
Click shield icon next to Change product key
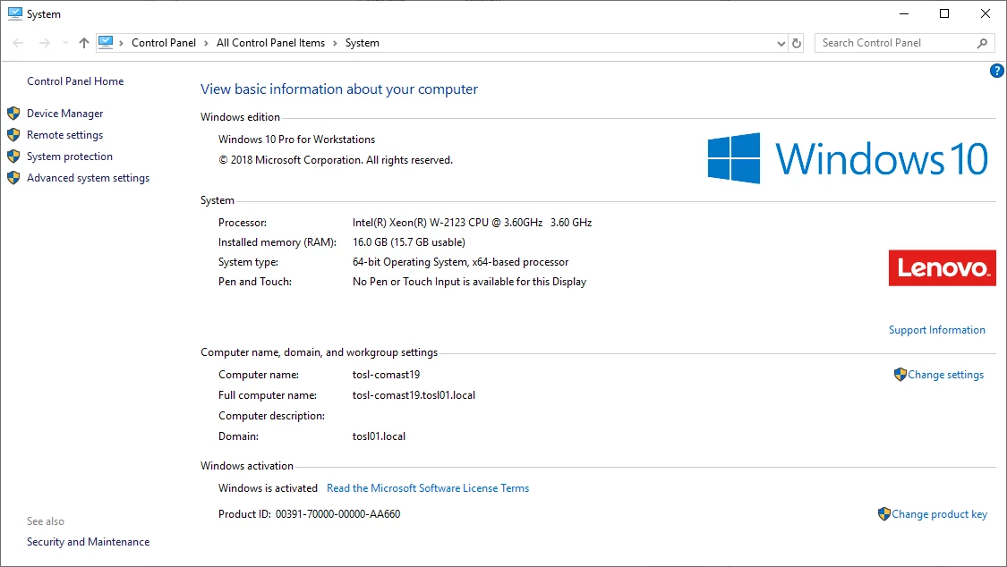[883, 513]
